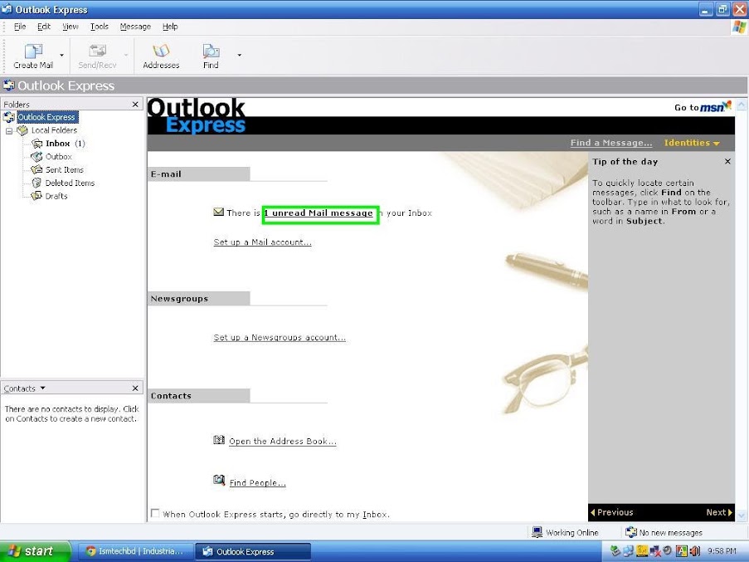Click the Find People link
Screen dimensions: 749x562
[257, 482]
